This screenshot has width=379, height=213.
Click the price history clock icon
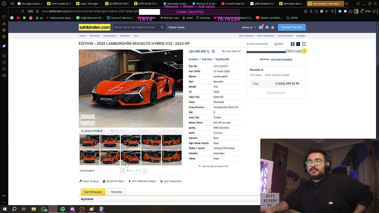click(213, 51)
